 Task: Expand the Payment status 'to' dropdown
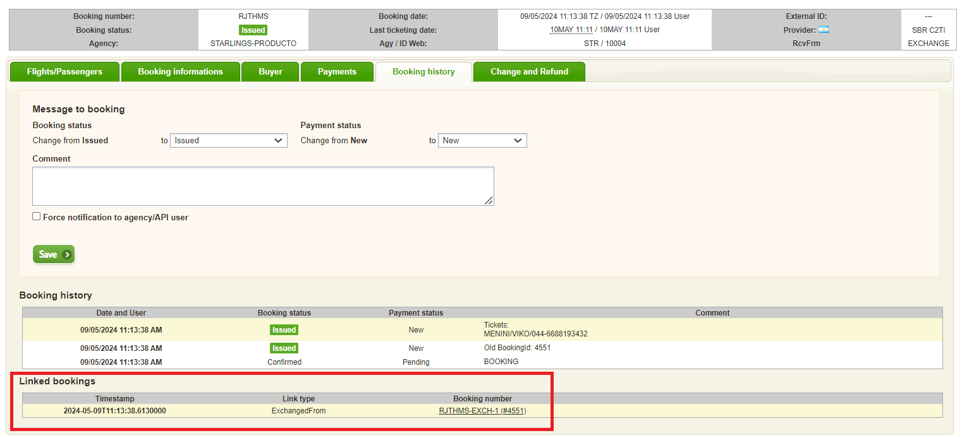coord(482,141)
